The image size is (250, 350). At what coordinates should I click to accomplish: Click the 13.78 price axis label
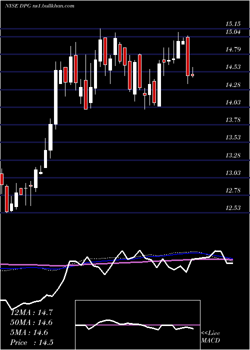coord(233,120)
